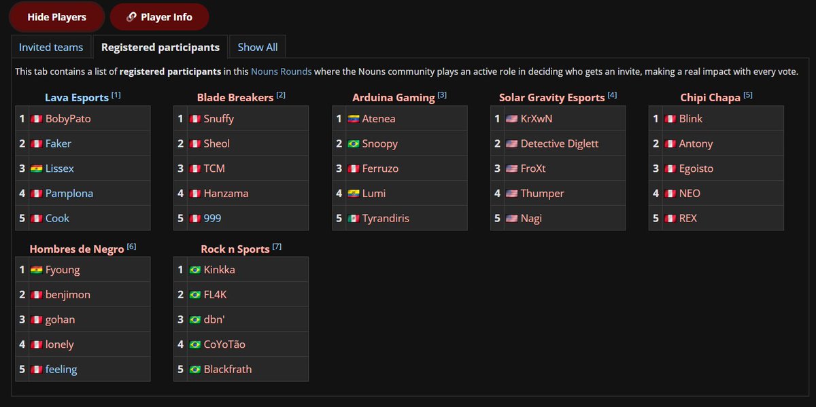Screen dimensions: 816x407
Task: Open the Lava Esports team link
Action: [77, 97]
